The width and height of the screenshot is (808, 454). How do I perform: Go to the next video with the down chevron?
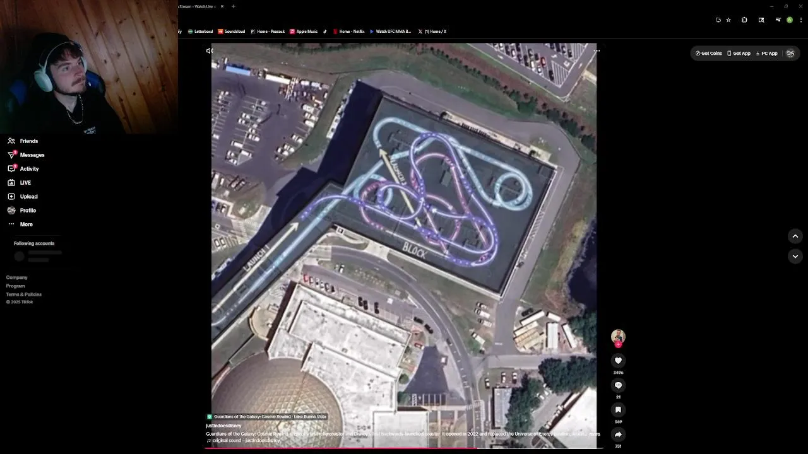tap(795, 256)
